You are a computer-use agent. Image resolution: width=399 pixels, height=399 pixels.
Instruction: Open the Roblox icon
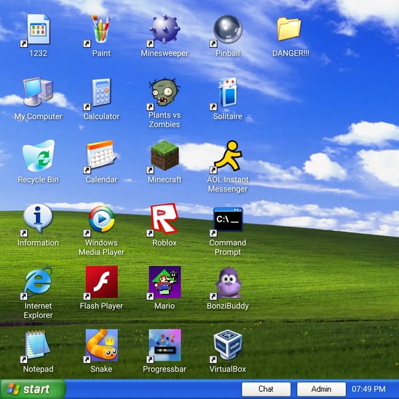pos(164,219)
